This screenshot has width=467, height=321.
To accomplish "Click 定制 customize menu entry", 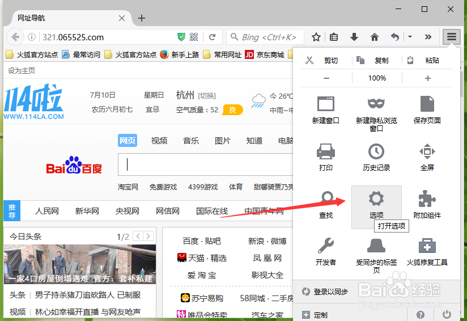I will pyautogui.click(x=320, y=315).
